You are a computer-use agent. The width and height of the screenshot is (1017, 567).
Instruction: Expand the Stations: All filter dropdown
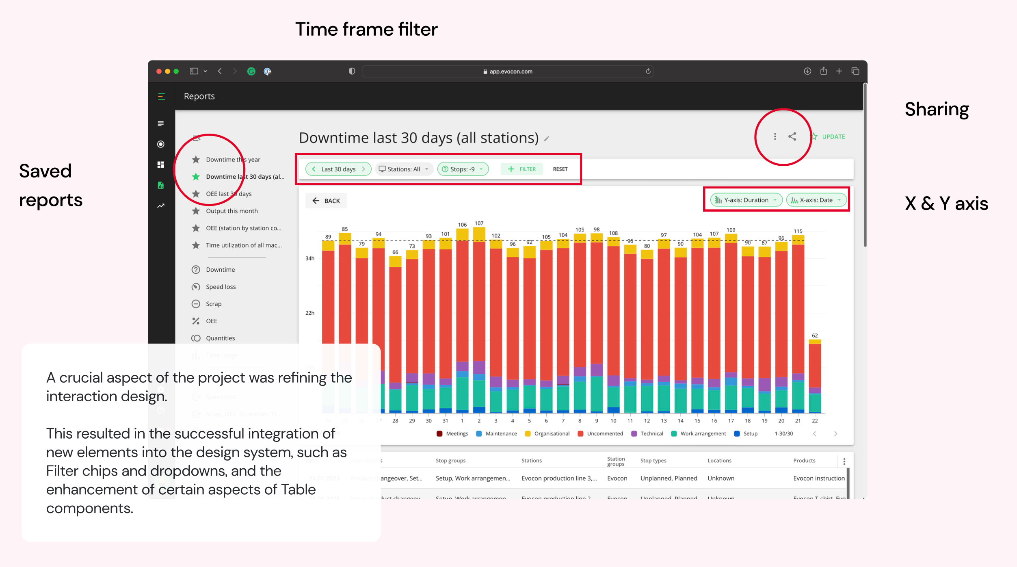404,169
